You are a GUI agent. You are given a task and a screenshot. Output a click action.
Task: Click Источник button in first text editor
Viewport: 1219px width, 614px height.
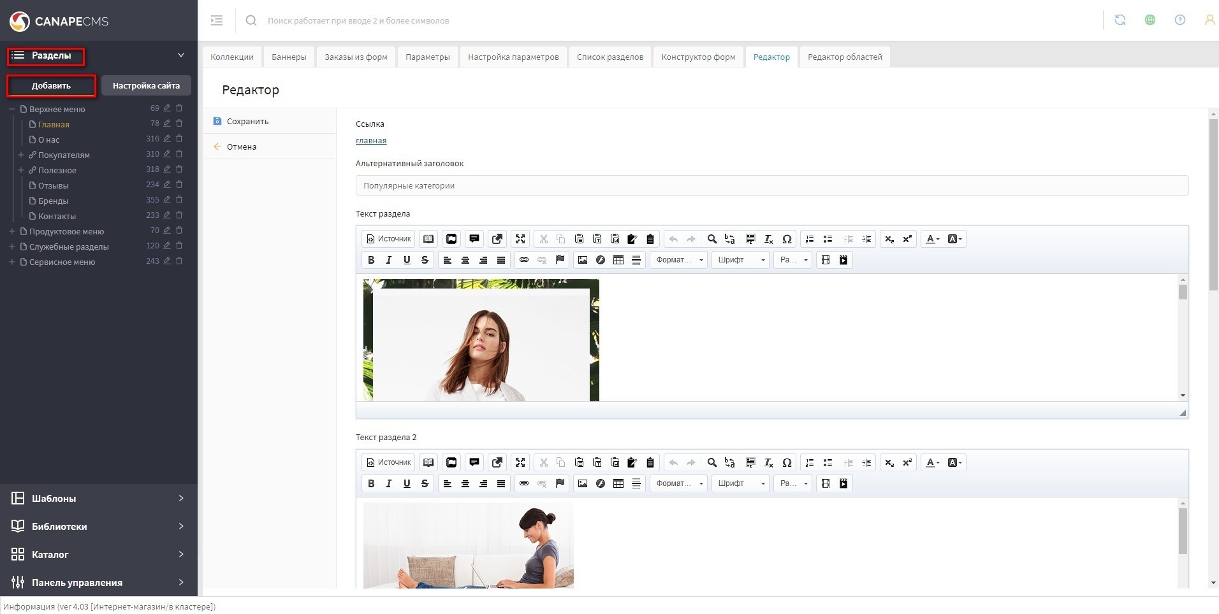[x=388, y=239]
